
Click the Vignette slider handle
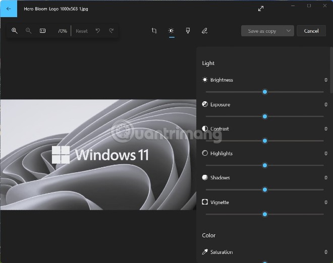265,215
